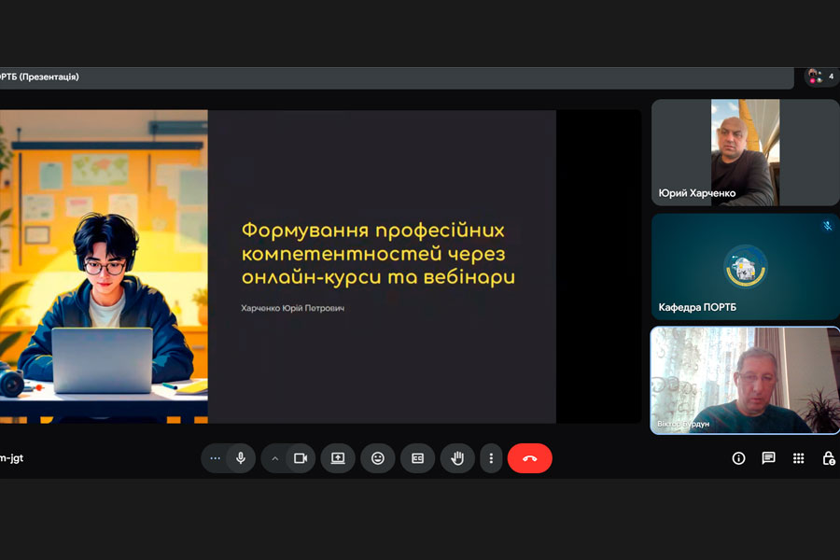Open host controls lock icon
Viewport: 840px width, 560px height.
point(829,458)
